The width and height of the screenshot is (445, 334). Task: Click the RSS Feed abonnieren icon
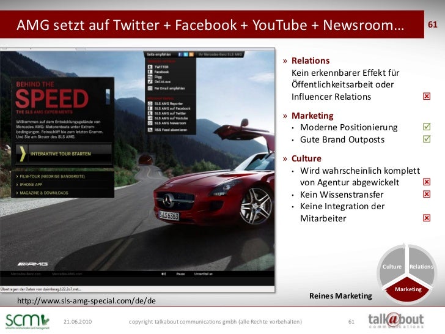click(x=150, y=130)
